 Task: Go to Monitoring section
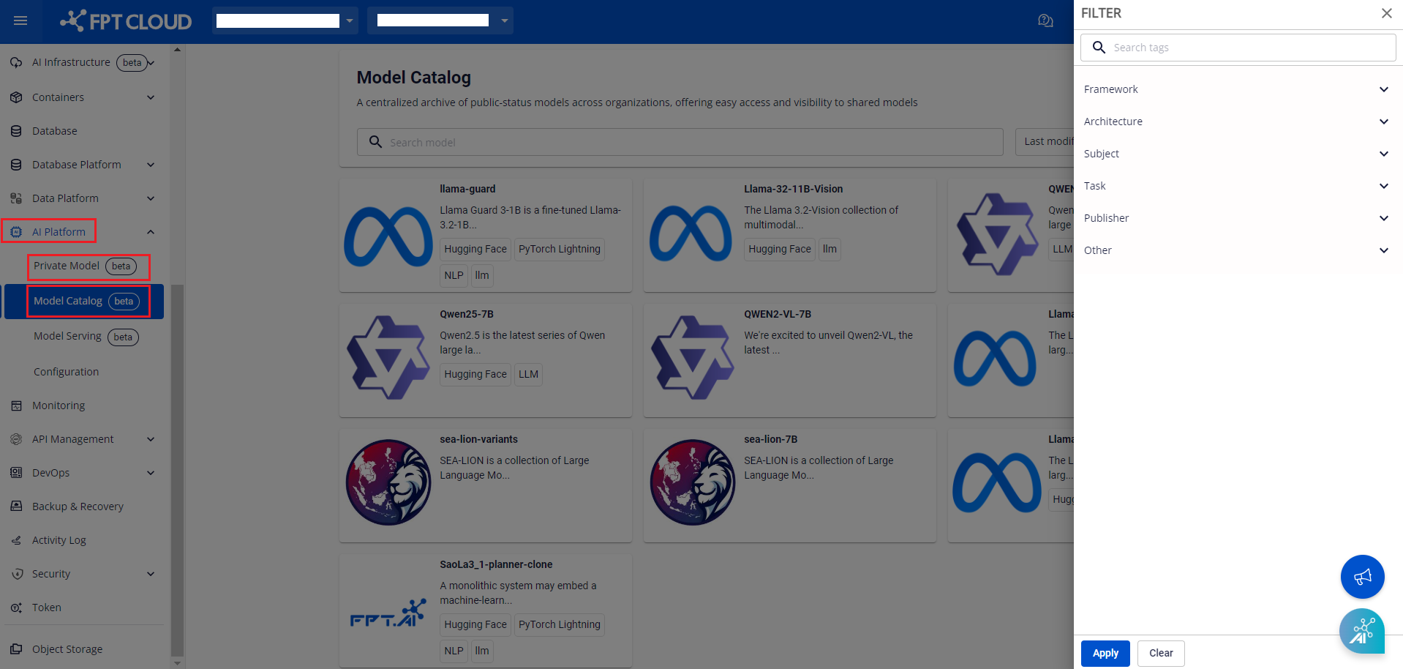point(59,405)
